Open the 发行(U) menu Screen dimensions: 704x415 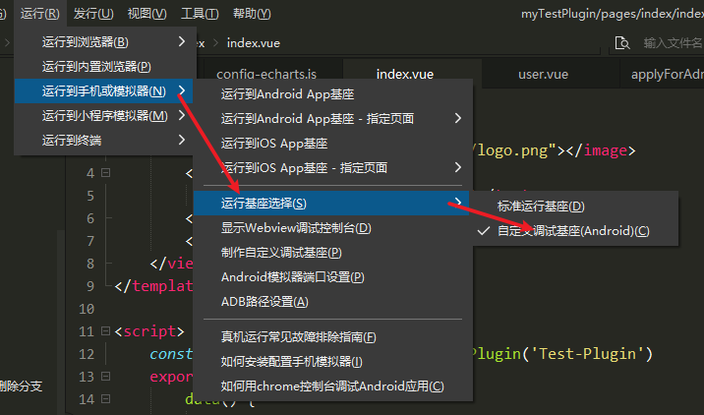[x=93, y=14]
